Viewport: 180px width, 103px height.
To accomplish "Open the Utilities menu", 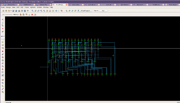I will point(39,7).
